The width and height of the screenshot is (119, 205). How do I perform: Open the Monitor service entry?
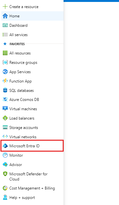click(x=32, y=155)
